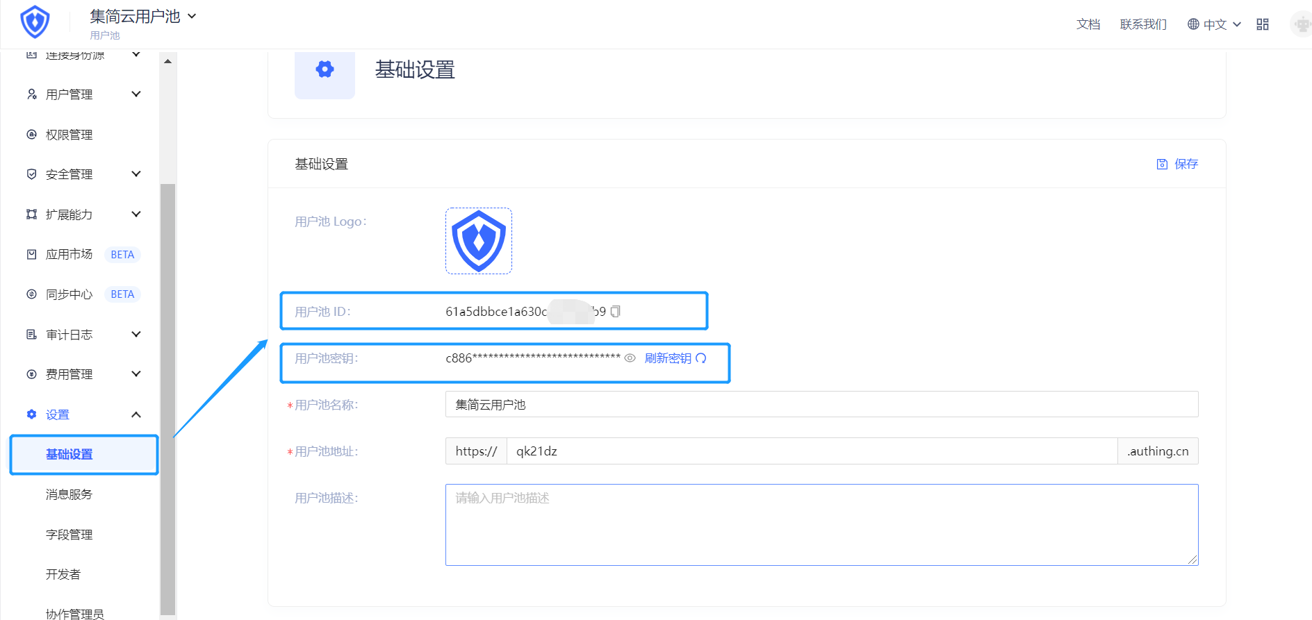Open the 协作管理员 submenu item
1312x620 pixels.
click(75, 614)
